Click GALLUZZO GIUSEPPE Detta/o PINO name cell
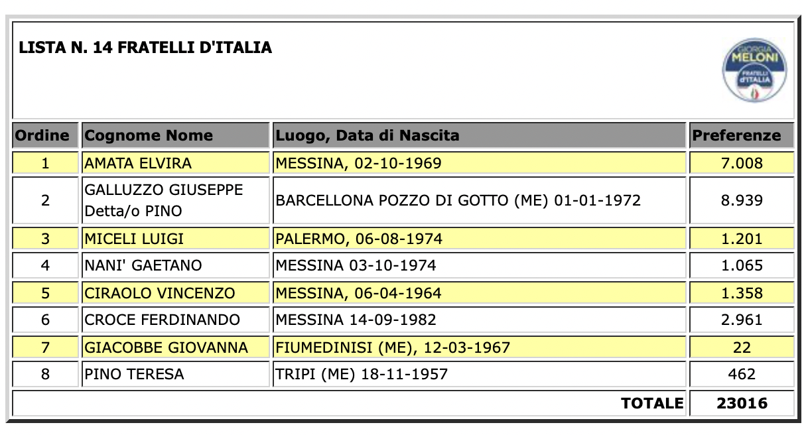 pyautogui.click(x=176, y=200)
